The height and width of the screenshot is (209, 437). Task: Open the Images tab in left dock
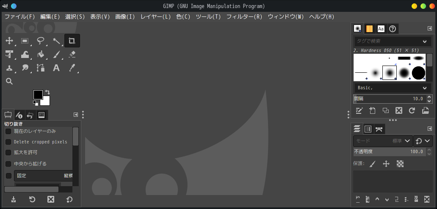(41, 115)
